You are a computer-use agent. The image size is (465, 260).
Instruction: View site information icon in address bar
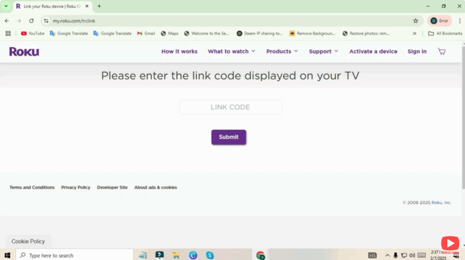click(46, 21)
